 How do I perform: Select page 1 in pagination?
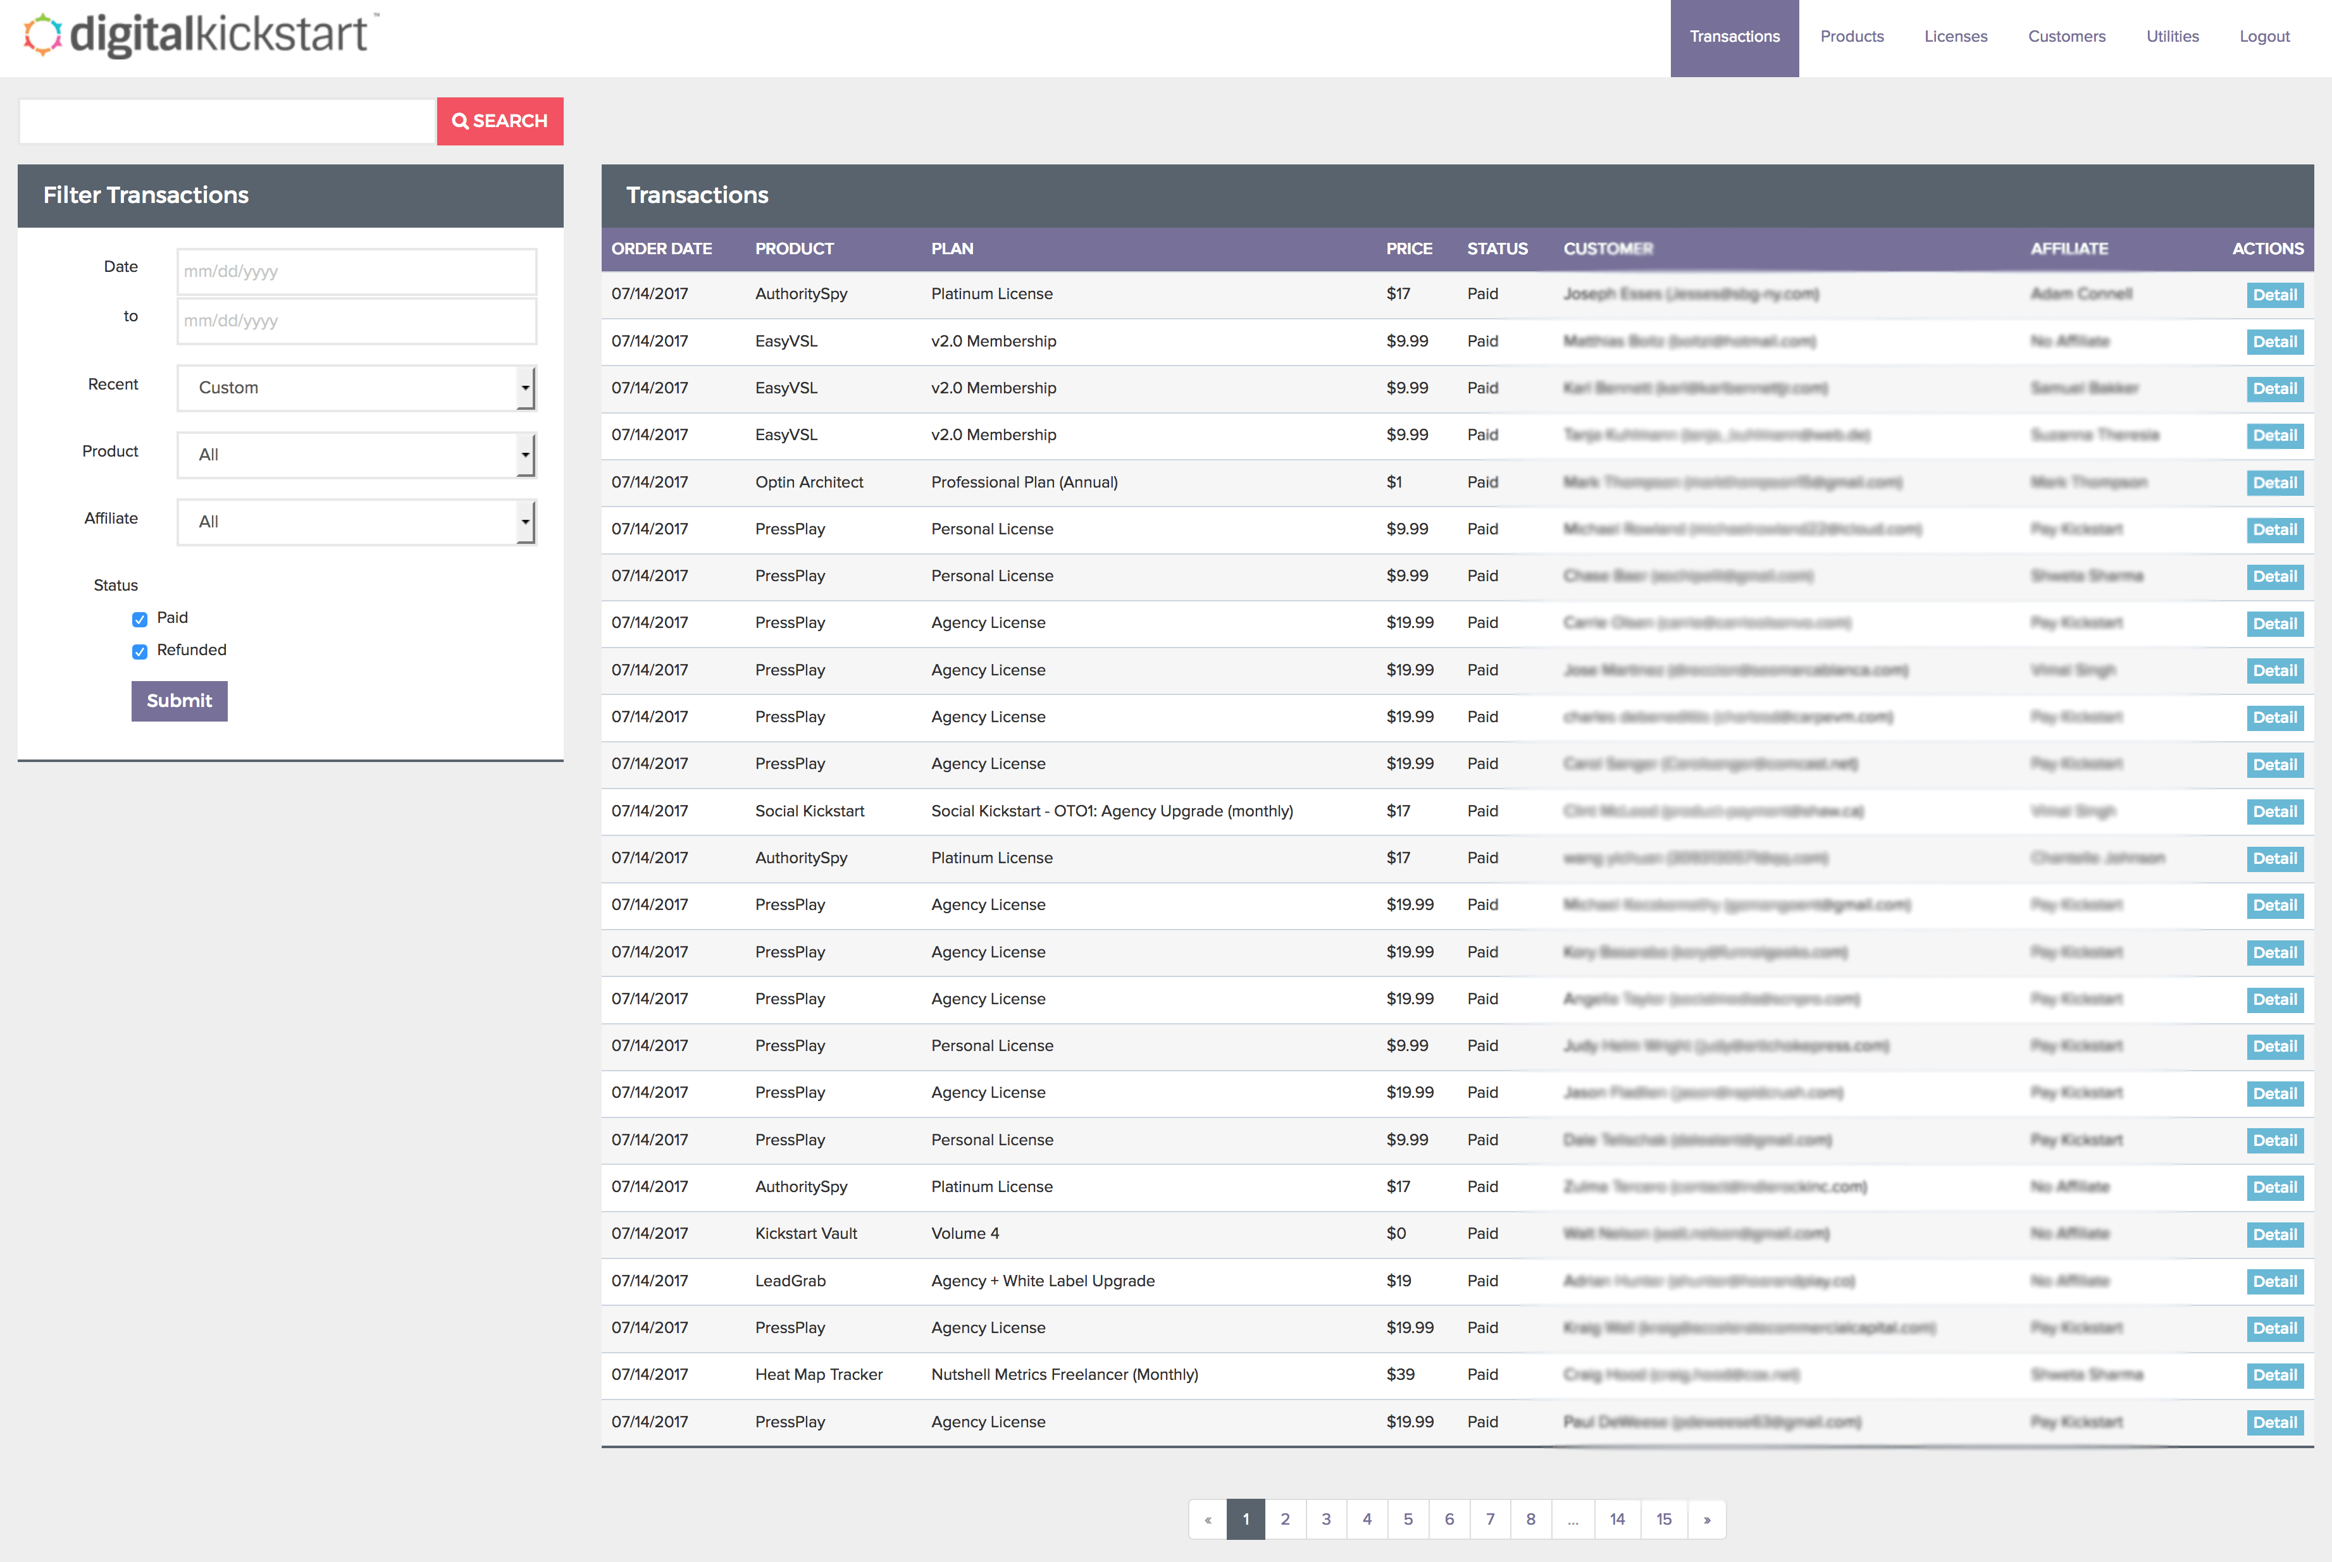1246,1519
